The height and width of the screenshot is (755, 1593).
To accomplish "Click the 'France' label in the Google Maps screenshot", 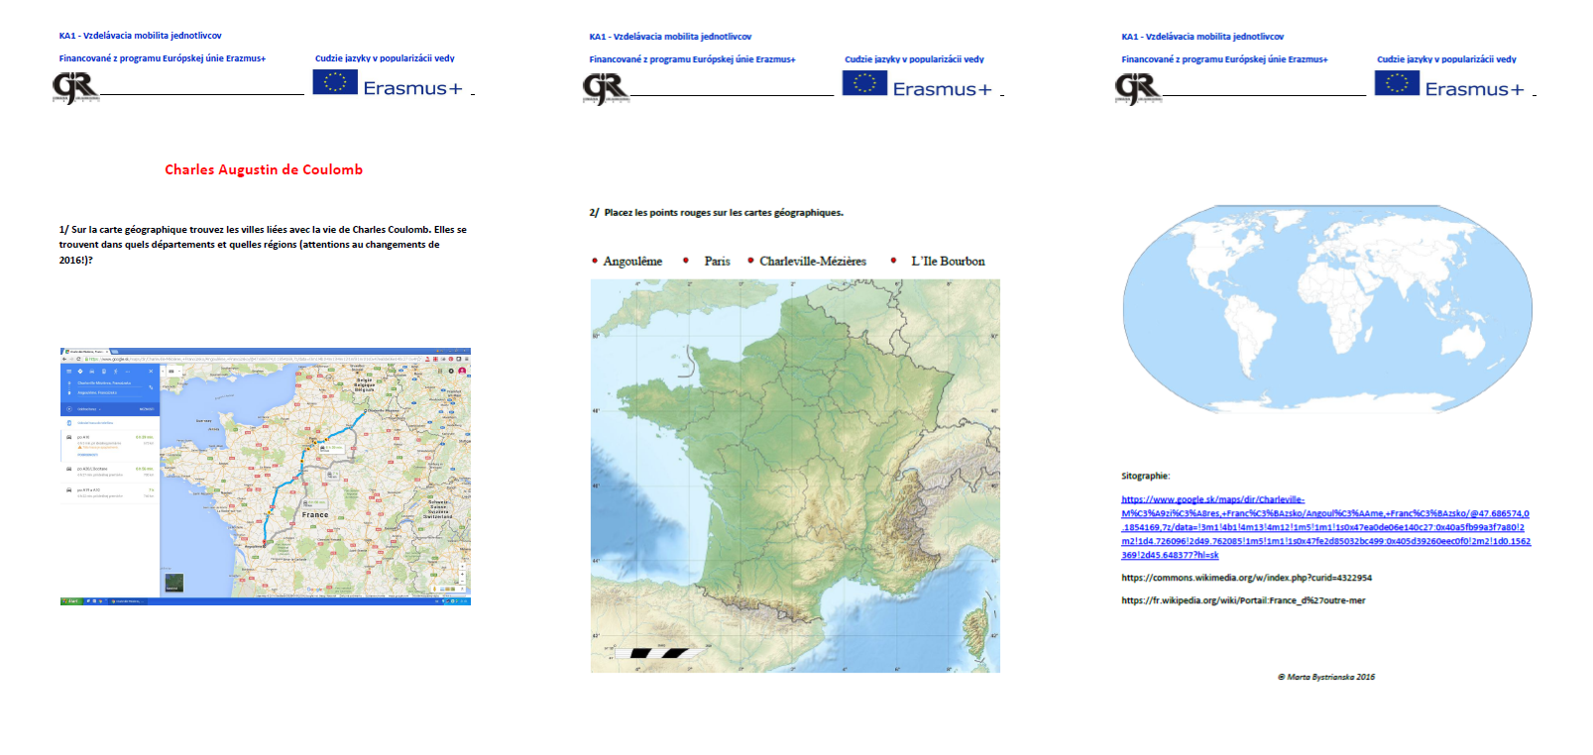I will (315, 515).
